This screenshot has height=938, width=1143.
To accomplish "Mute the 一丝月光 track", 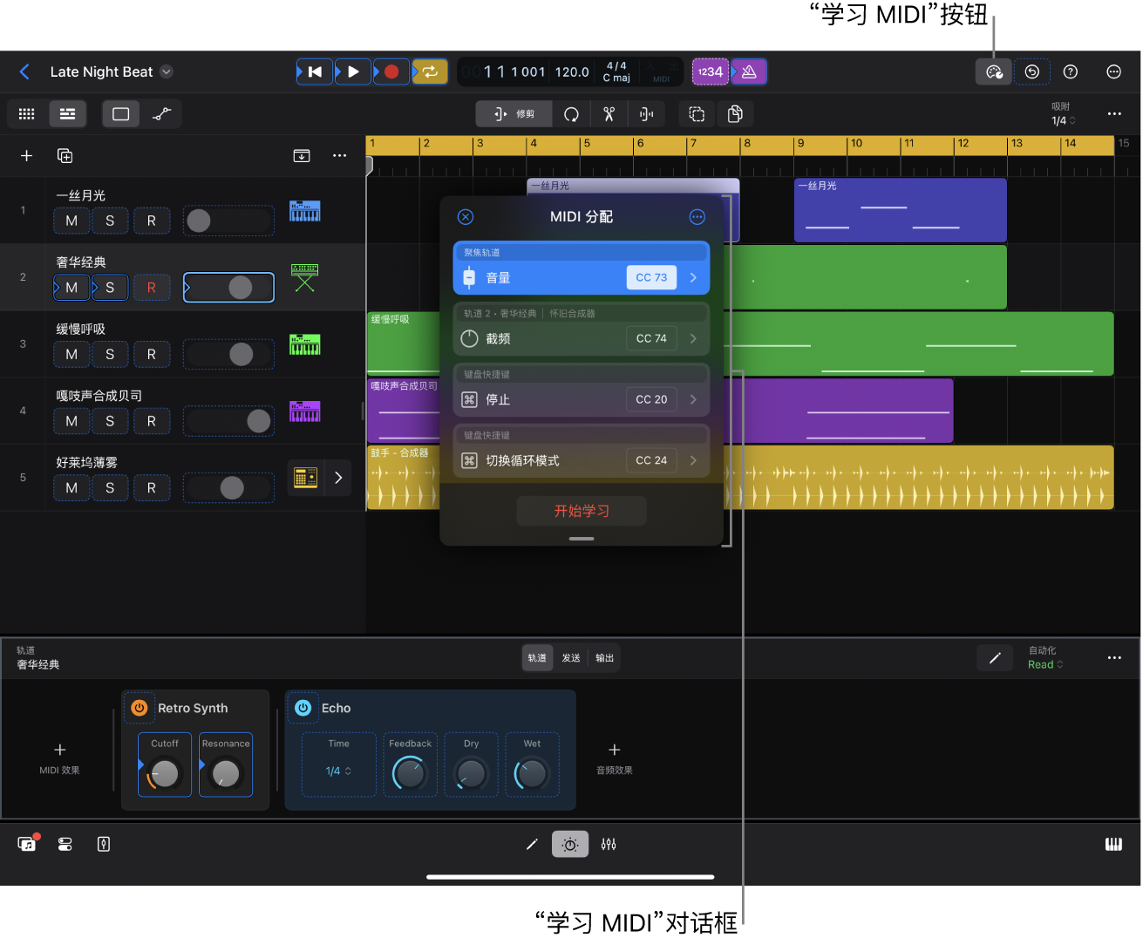I will point(71,221).
